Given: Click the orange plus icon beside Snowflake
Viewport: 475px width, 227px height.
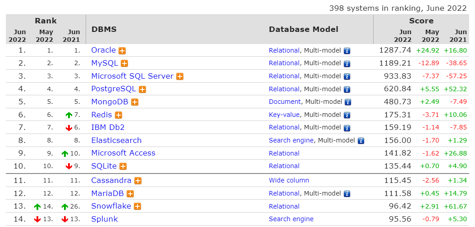Looking at the screenshot, I should tap(137, 206).
